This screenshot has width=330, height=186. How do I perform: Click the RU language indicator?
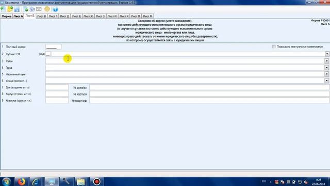pos(264,181)
